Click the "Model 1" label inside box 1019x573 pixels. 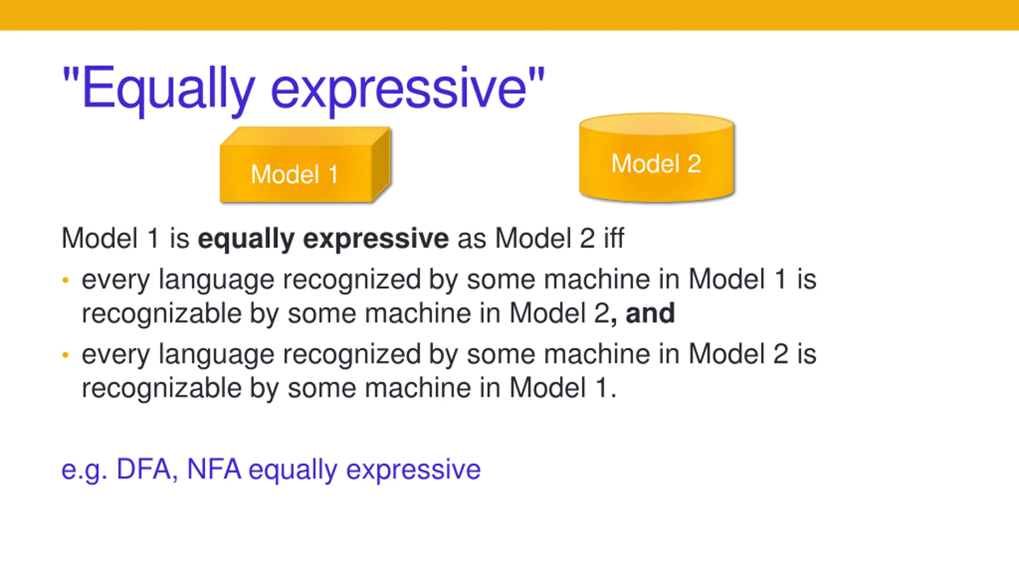295,174
